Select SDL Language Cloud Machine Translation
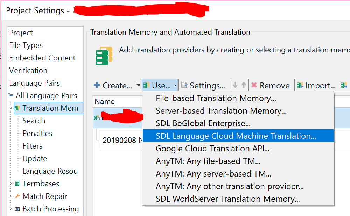 click(238, 136)
